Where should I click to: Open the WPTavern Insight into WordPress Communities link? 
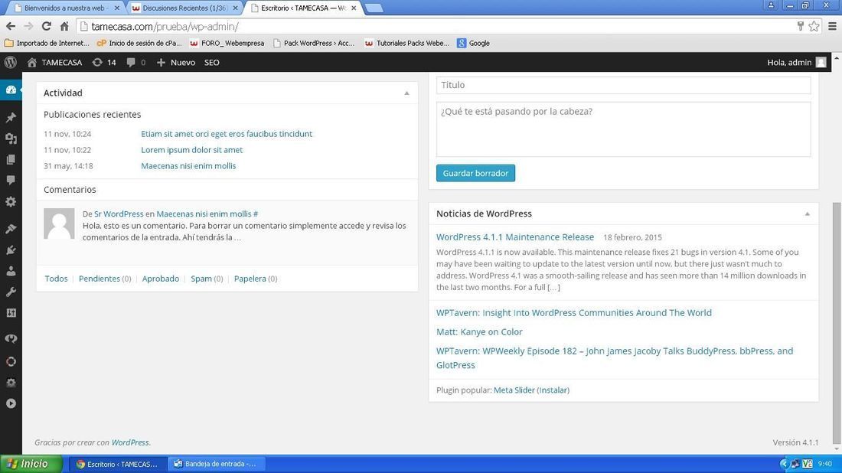point(573,312)
